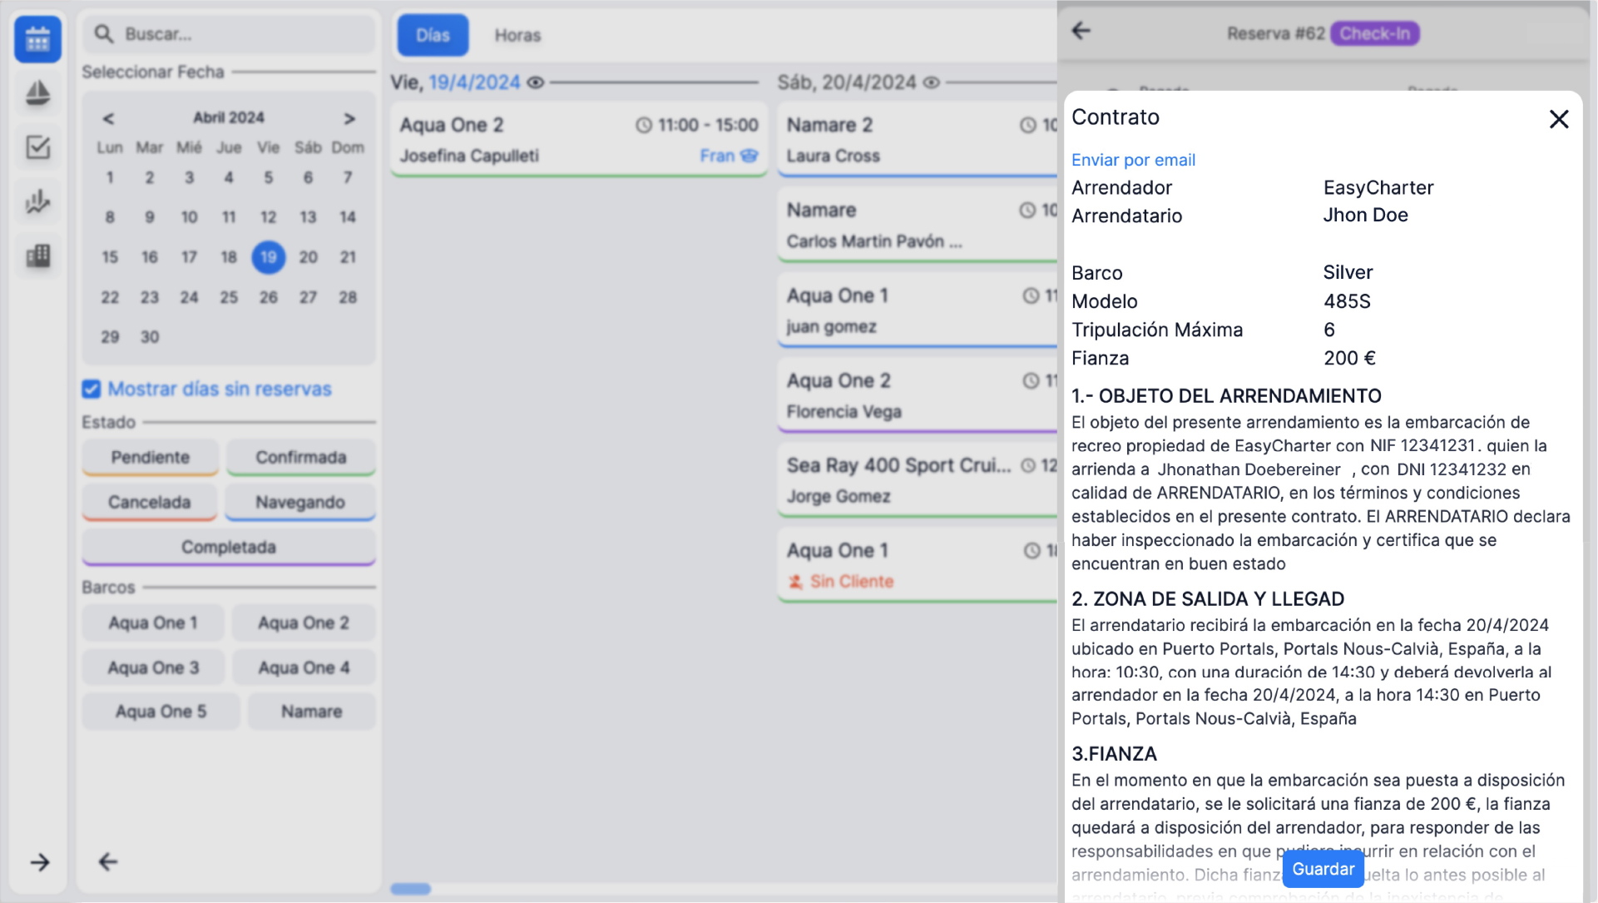This screenshot has height=903, width=1598.
Task: Filter by boat Aqua One 4
Action: click(x=304, y=667)
